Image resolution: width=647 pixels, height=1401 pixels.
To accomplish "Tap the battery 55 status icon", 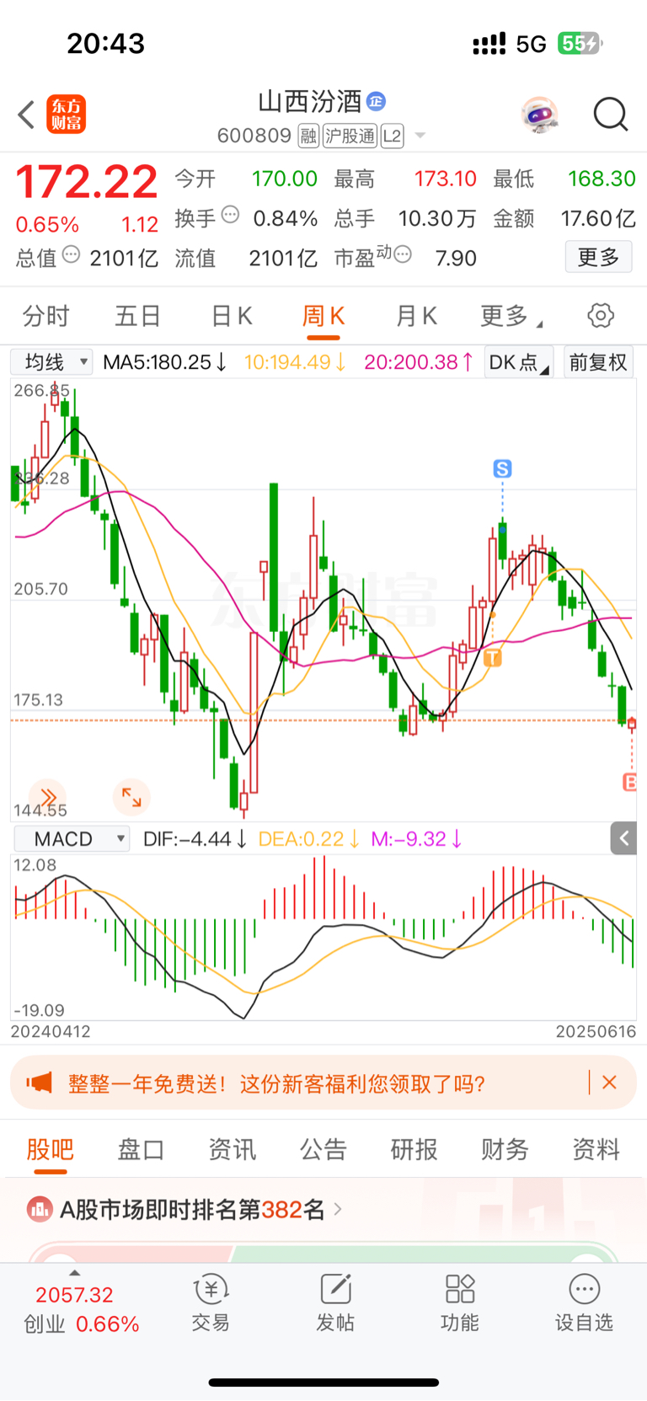I will point(580,44).
